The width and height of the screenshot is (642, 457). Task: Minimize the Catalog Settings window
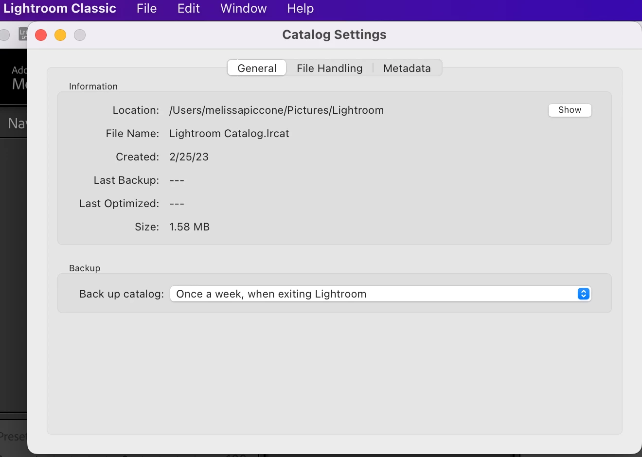[60, 35]
